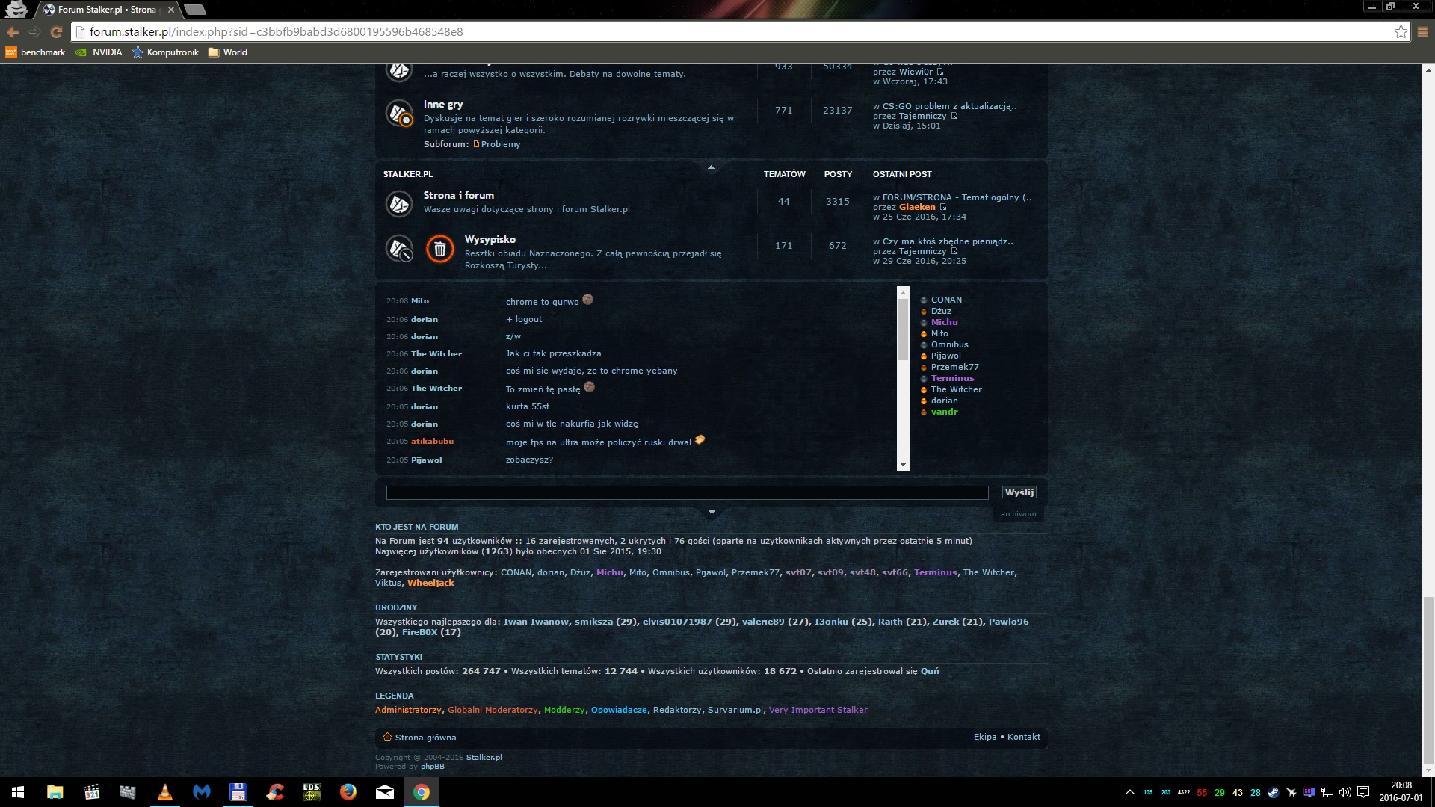Screen dimensions: 1435x807
Task: Click the Wyślij send button
Action: coord(1019,492)
